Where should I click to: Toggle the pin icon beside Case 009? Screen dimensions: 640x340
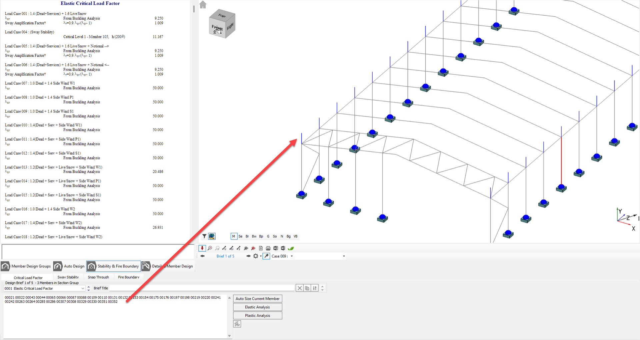266,256
